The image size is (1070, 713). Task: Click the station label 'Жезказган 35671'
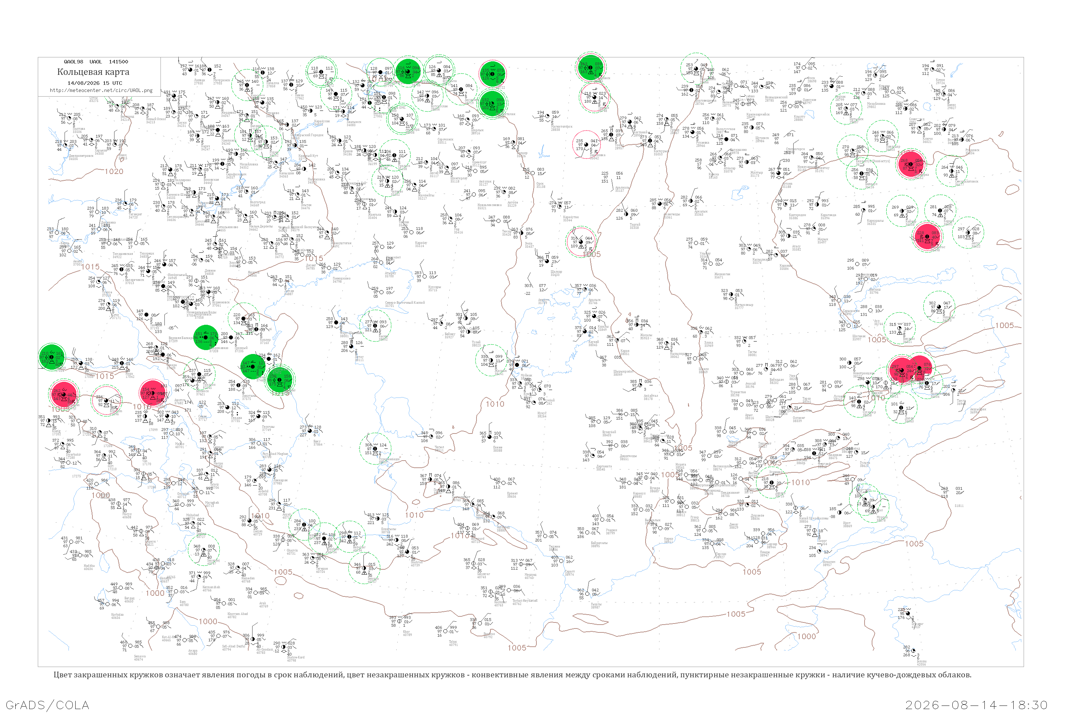point(722,276)
